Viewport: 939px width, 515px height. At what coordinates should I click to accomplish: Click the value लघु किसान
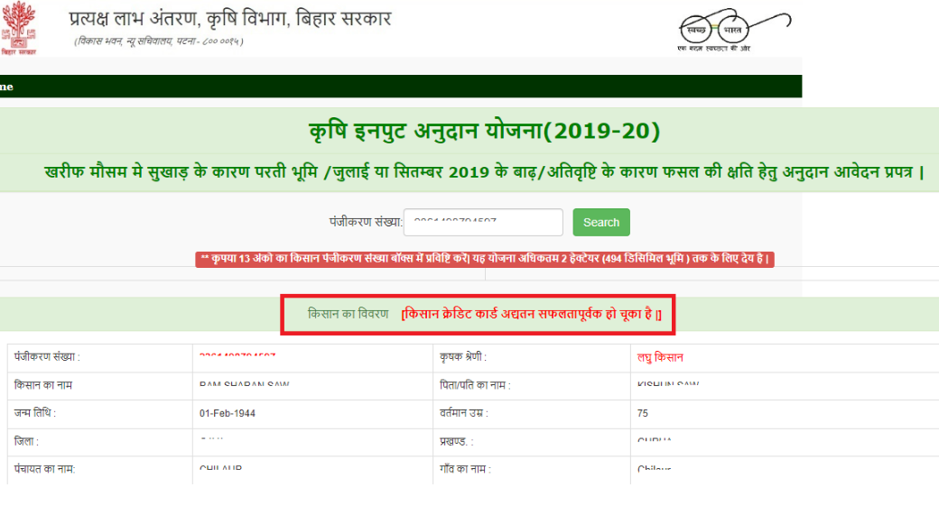660,358
